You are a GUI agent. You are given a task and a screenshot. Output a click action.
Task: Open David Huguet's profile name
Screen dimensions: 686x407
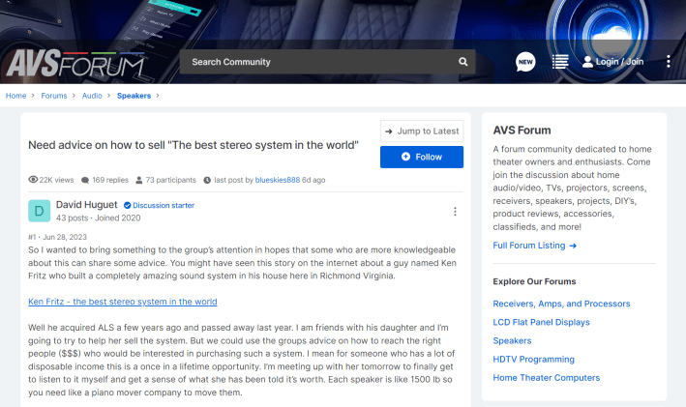tap(87, 205)
